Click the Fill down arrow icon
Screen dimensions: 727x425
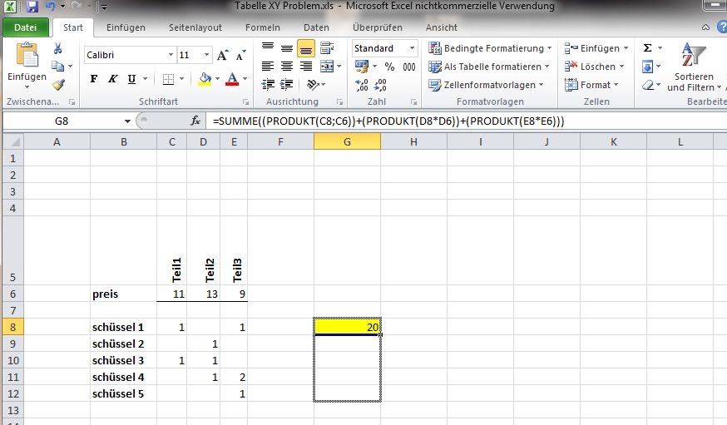(648, 67)
